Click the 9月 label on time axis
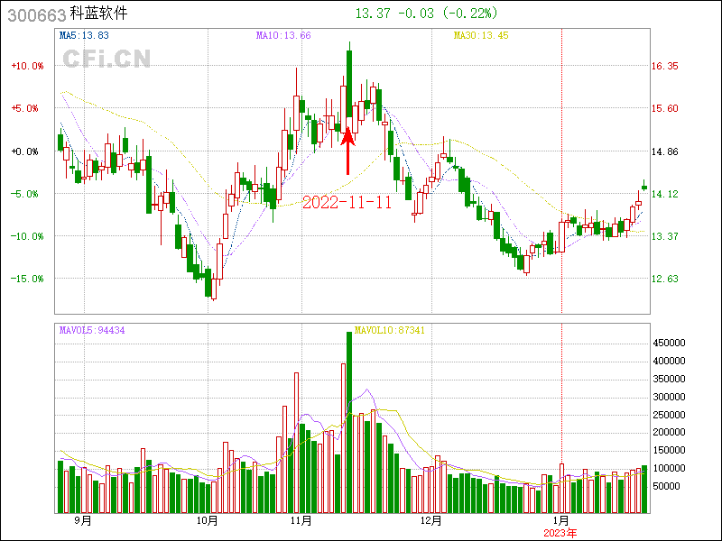Image resolution: width=722 pixels, height=541 pixels. [83, 521]
